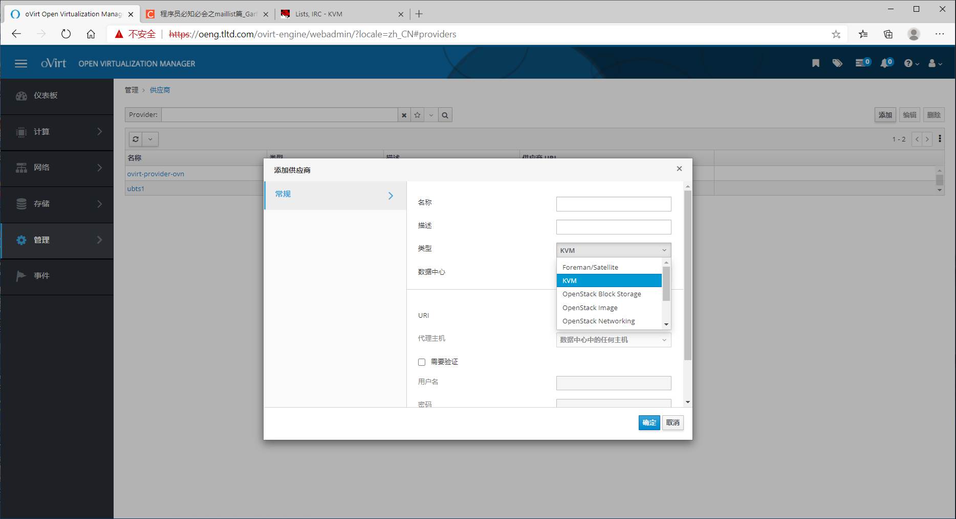This screenshot has width=956, height=519.
Task: Expand the 计算 sidebar menu
Action: (57, 132)
